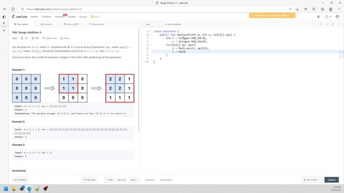The height and width of the screenshot is (193, 344).
Task: Open the browser collections icon
Action: [x=322, y=9]
